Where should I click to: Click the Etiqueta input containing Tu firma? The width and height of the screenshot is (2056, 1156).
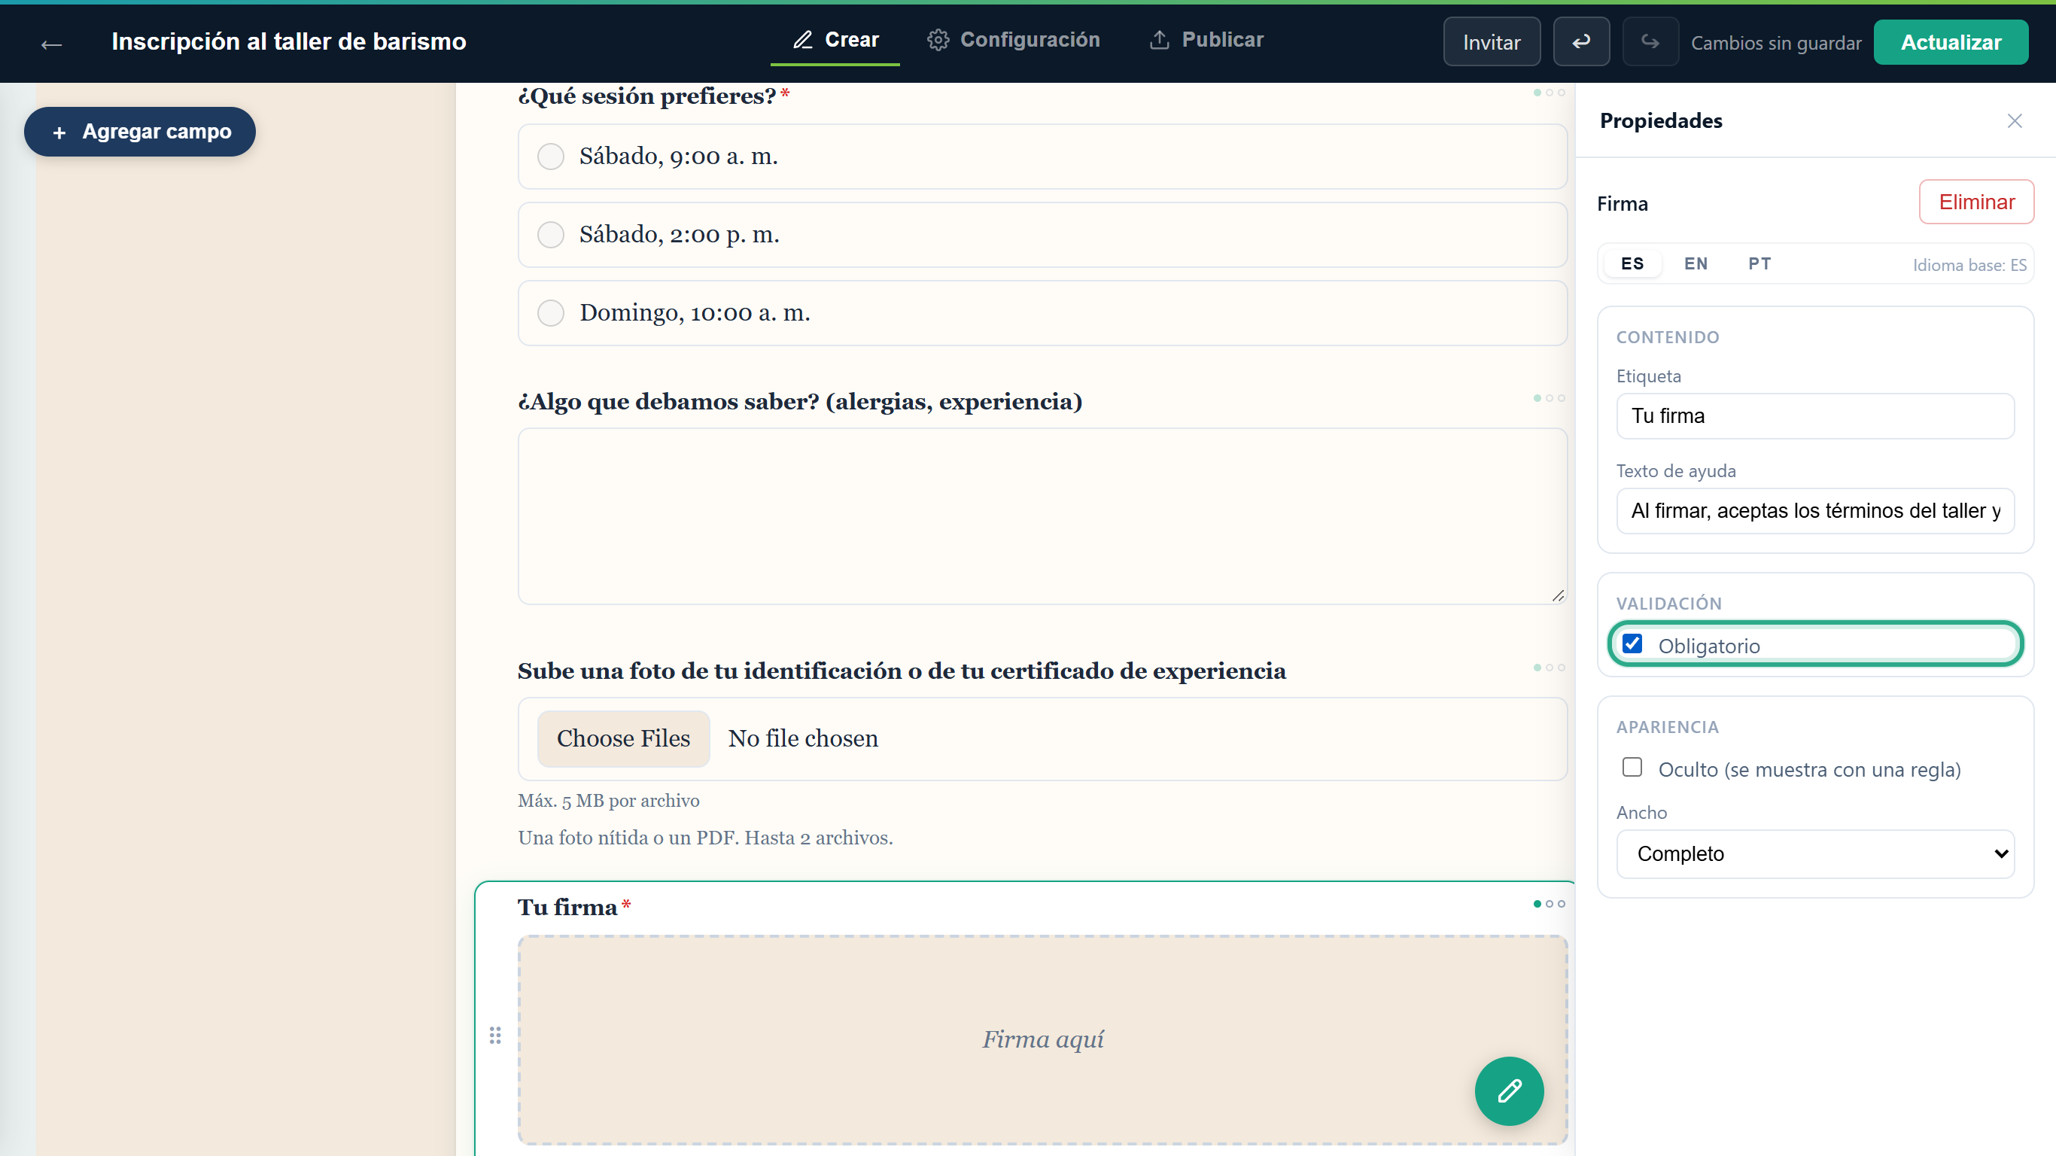1815,416
